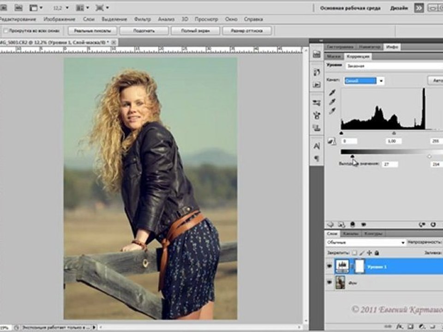443x332 pixels.
Task: Toggle lock transparent pixels in Layers panel
Action: 354,253
